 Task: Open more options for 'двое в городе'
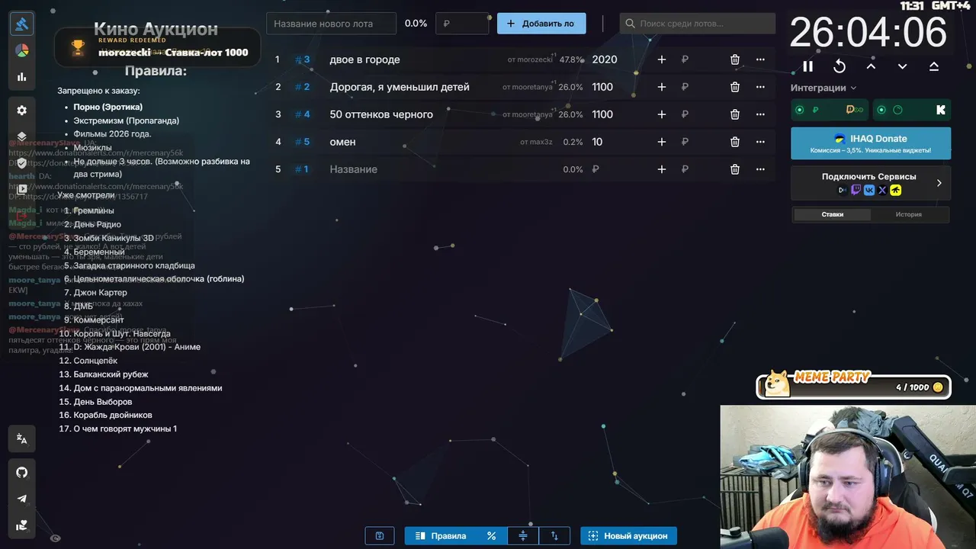coord(760,59)
